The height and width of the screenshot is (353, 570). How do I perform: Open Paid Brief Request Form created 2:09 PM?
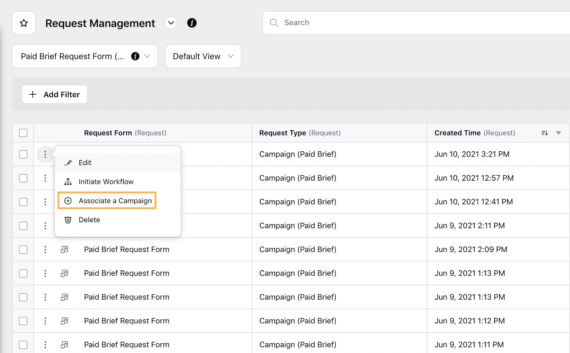pos(127,250)
